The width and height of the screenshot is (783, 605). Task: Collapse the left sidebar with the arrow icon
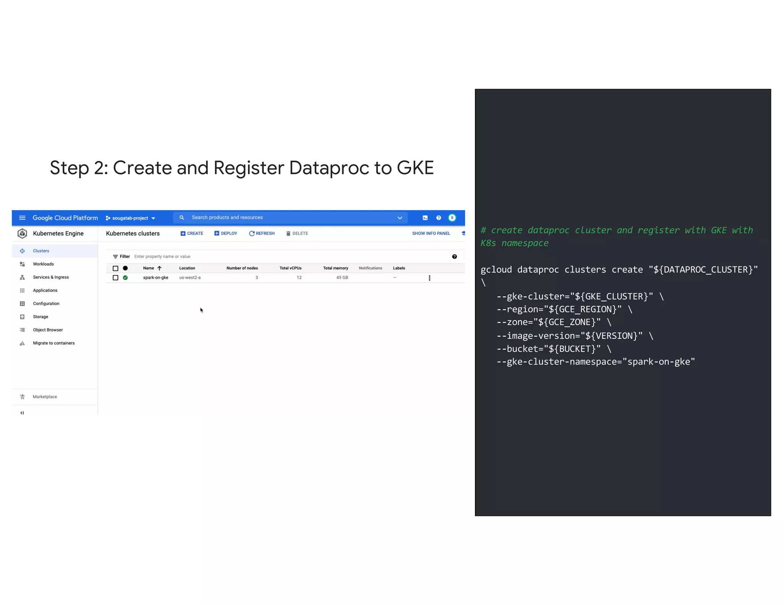click(x=22, y=413)
